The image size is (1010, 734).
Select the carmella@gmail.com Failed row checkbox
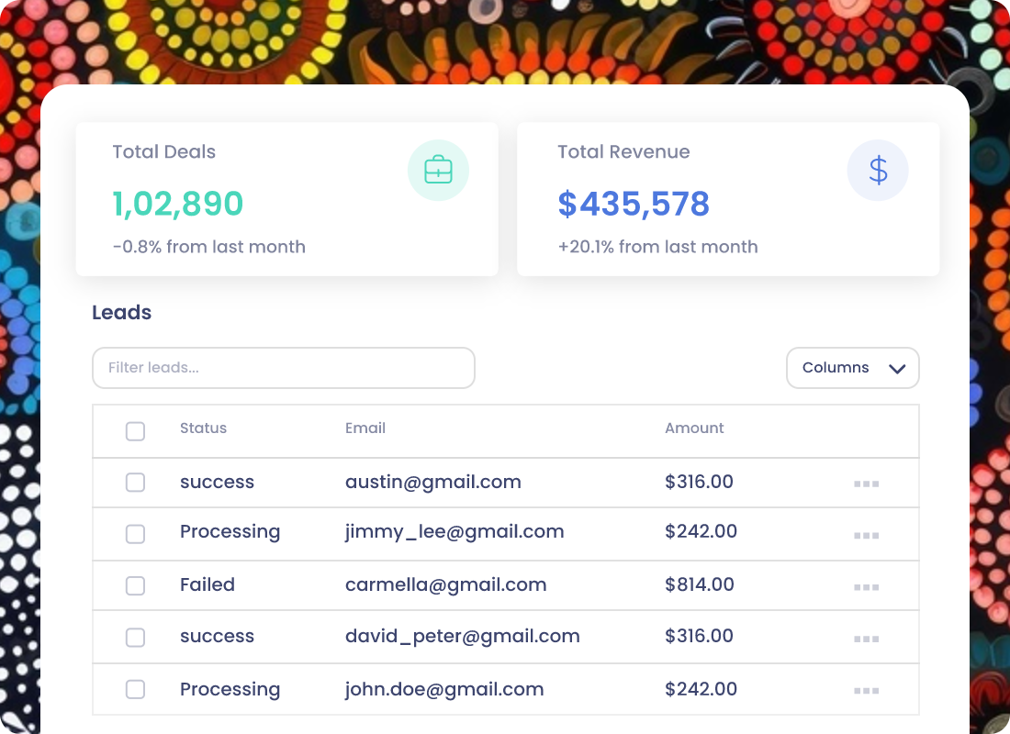point(135,585)
